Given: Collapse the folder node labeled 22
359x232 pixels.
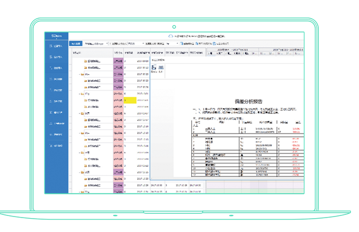Looking at the screenshot, I should coord(79,192).
